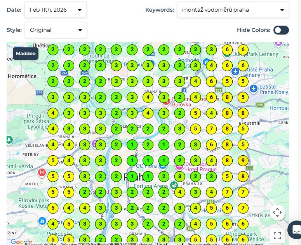Open Smluvní podmínky link

pyautogui.click(x=204, y=244)
